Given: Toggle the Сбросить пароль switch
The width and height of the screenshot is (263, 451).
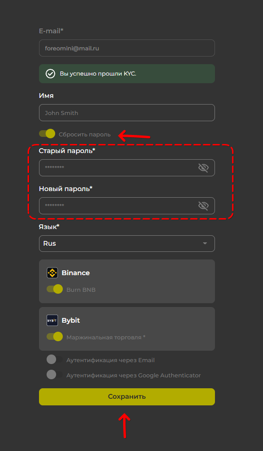Looking at the screenshot, I should click(47, 134).
